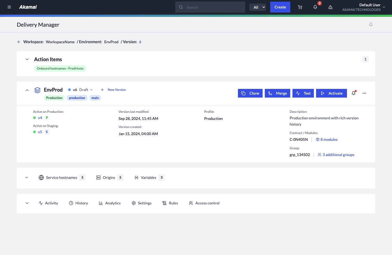Expand the Service hostnames section chevron
This screenshot has height=255, width=392.
(x=27, y=178)
